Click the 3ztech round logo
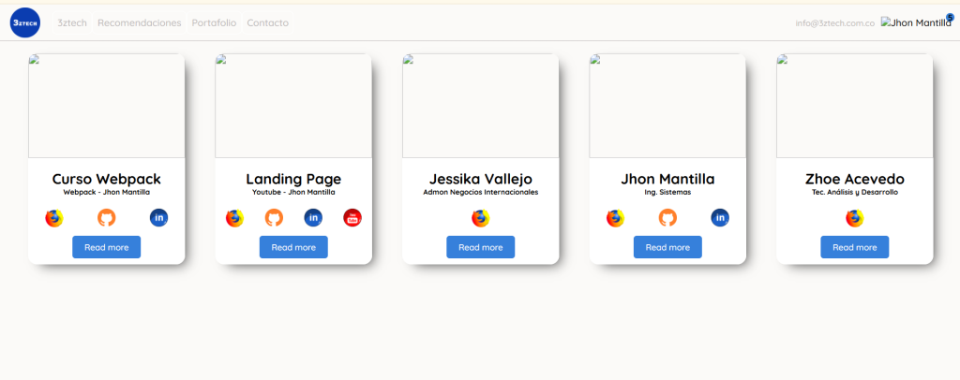 (25, 22)
